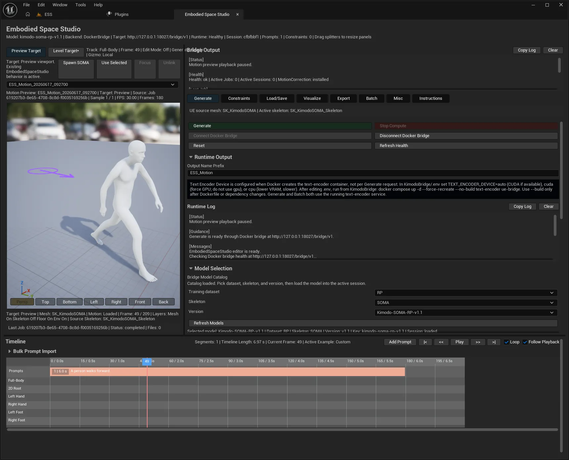Switch viewport to Front view
The image size is (569, 460).
140,302
